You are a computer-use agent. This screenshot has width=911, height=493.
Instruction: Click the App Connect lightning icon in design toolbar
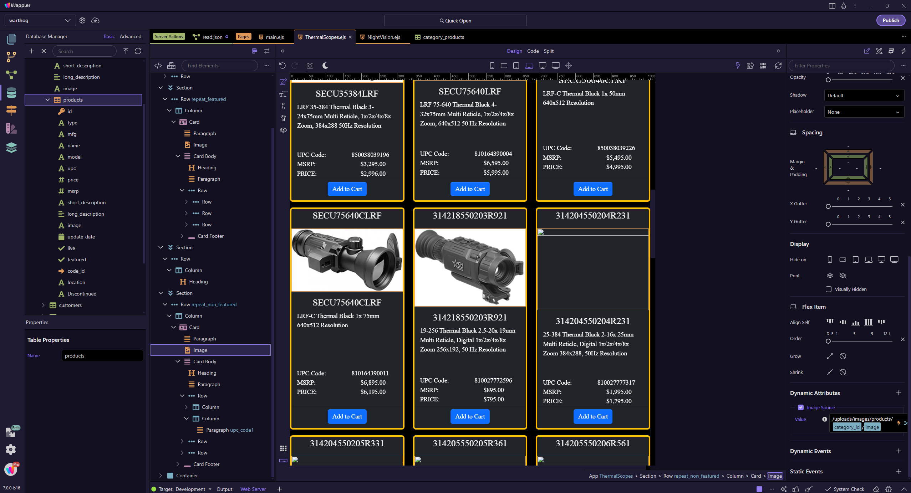738,66
